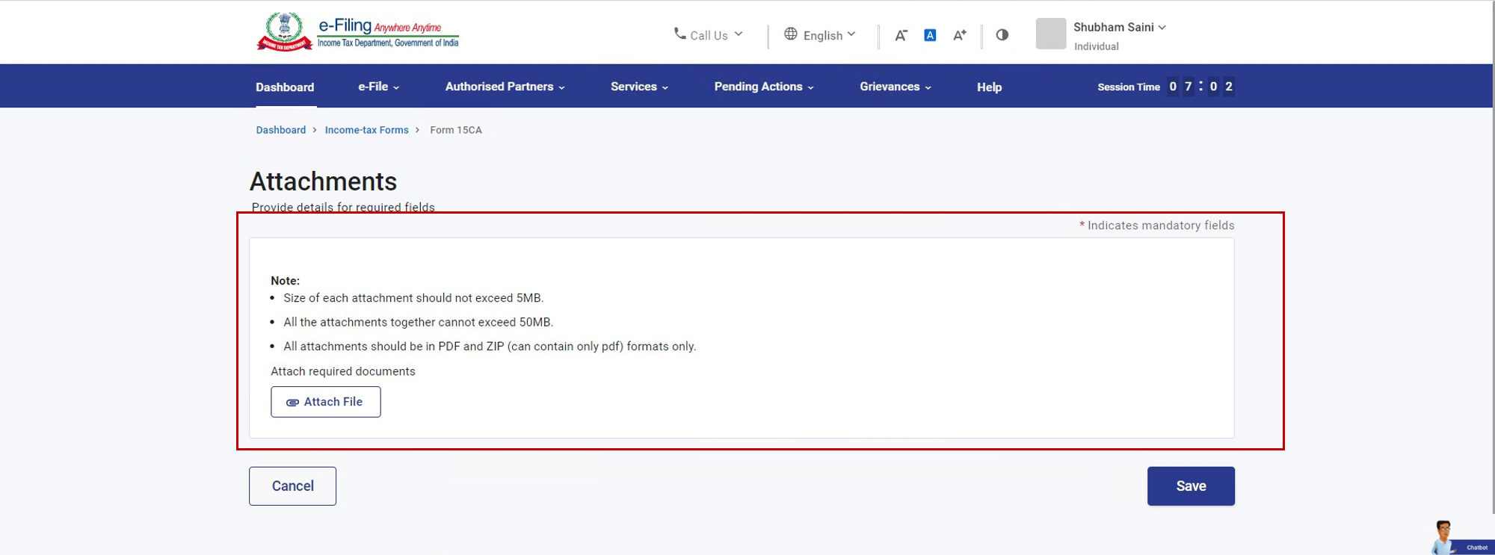The image size is (1495, 555).
Task: Go to the Help page
Action: (x=989, y=87)
